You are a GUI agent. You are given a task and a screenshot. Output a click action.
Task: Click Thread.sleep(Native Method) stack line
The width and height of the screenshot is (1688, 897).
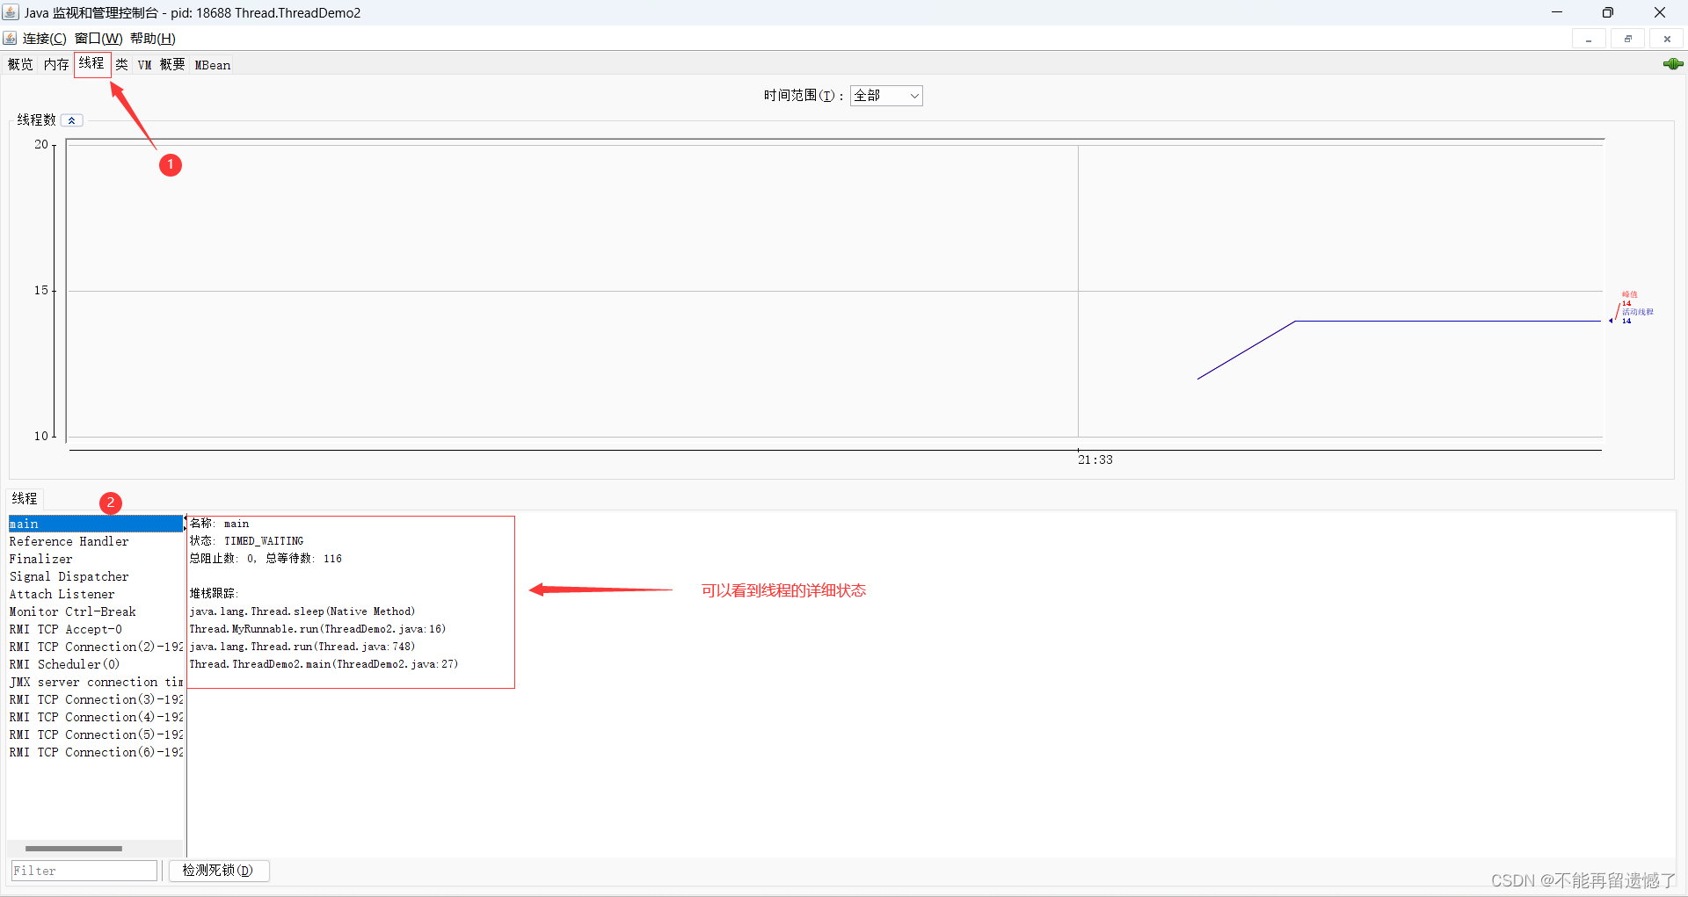pos(302,611)
